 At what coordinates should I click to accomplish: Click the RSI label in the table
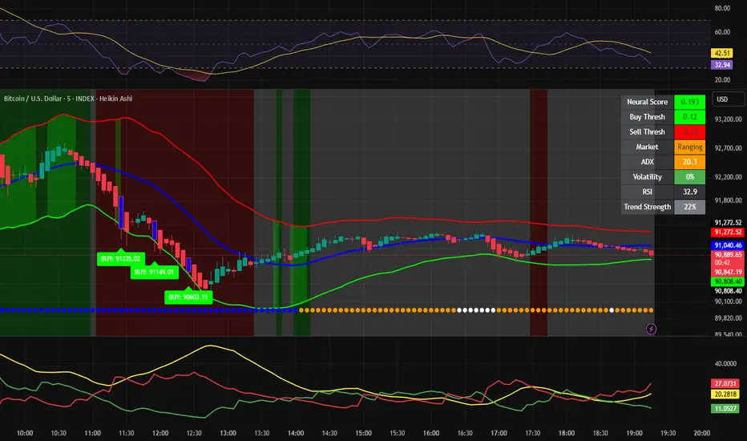pyautogui.click(x=647, y=192)
